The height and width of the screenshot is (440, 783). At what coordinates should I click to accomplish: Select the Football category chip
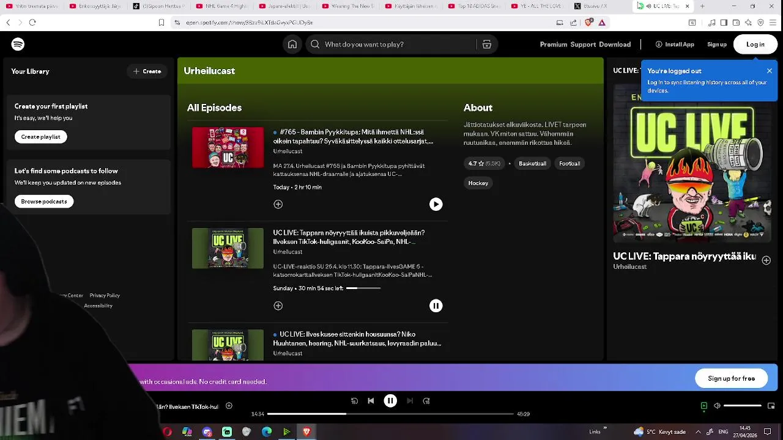click(570, 163)
